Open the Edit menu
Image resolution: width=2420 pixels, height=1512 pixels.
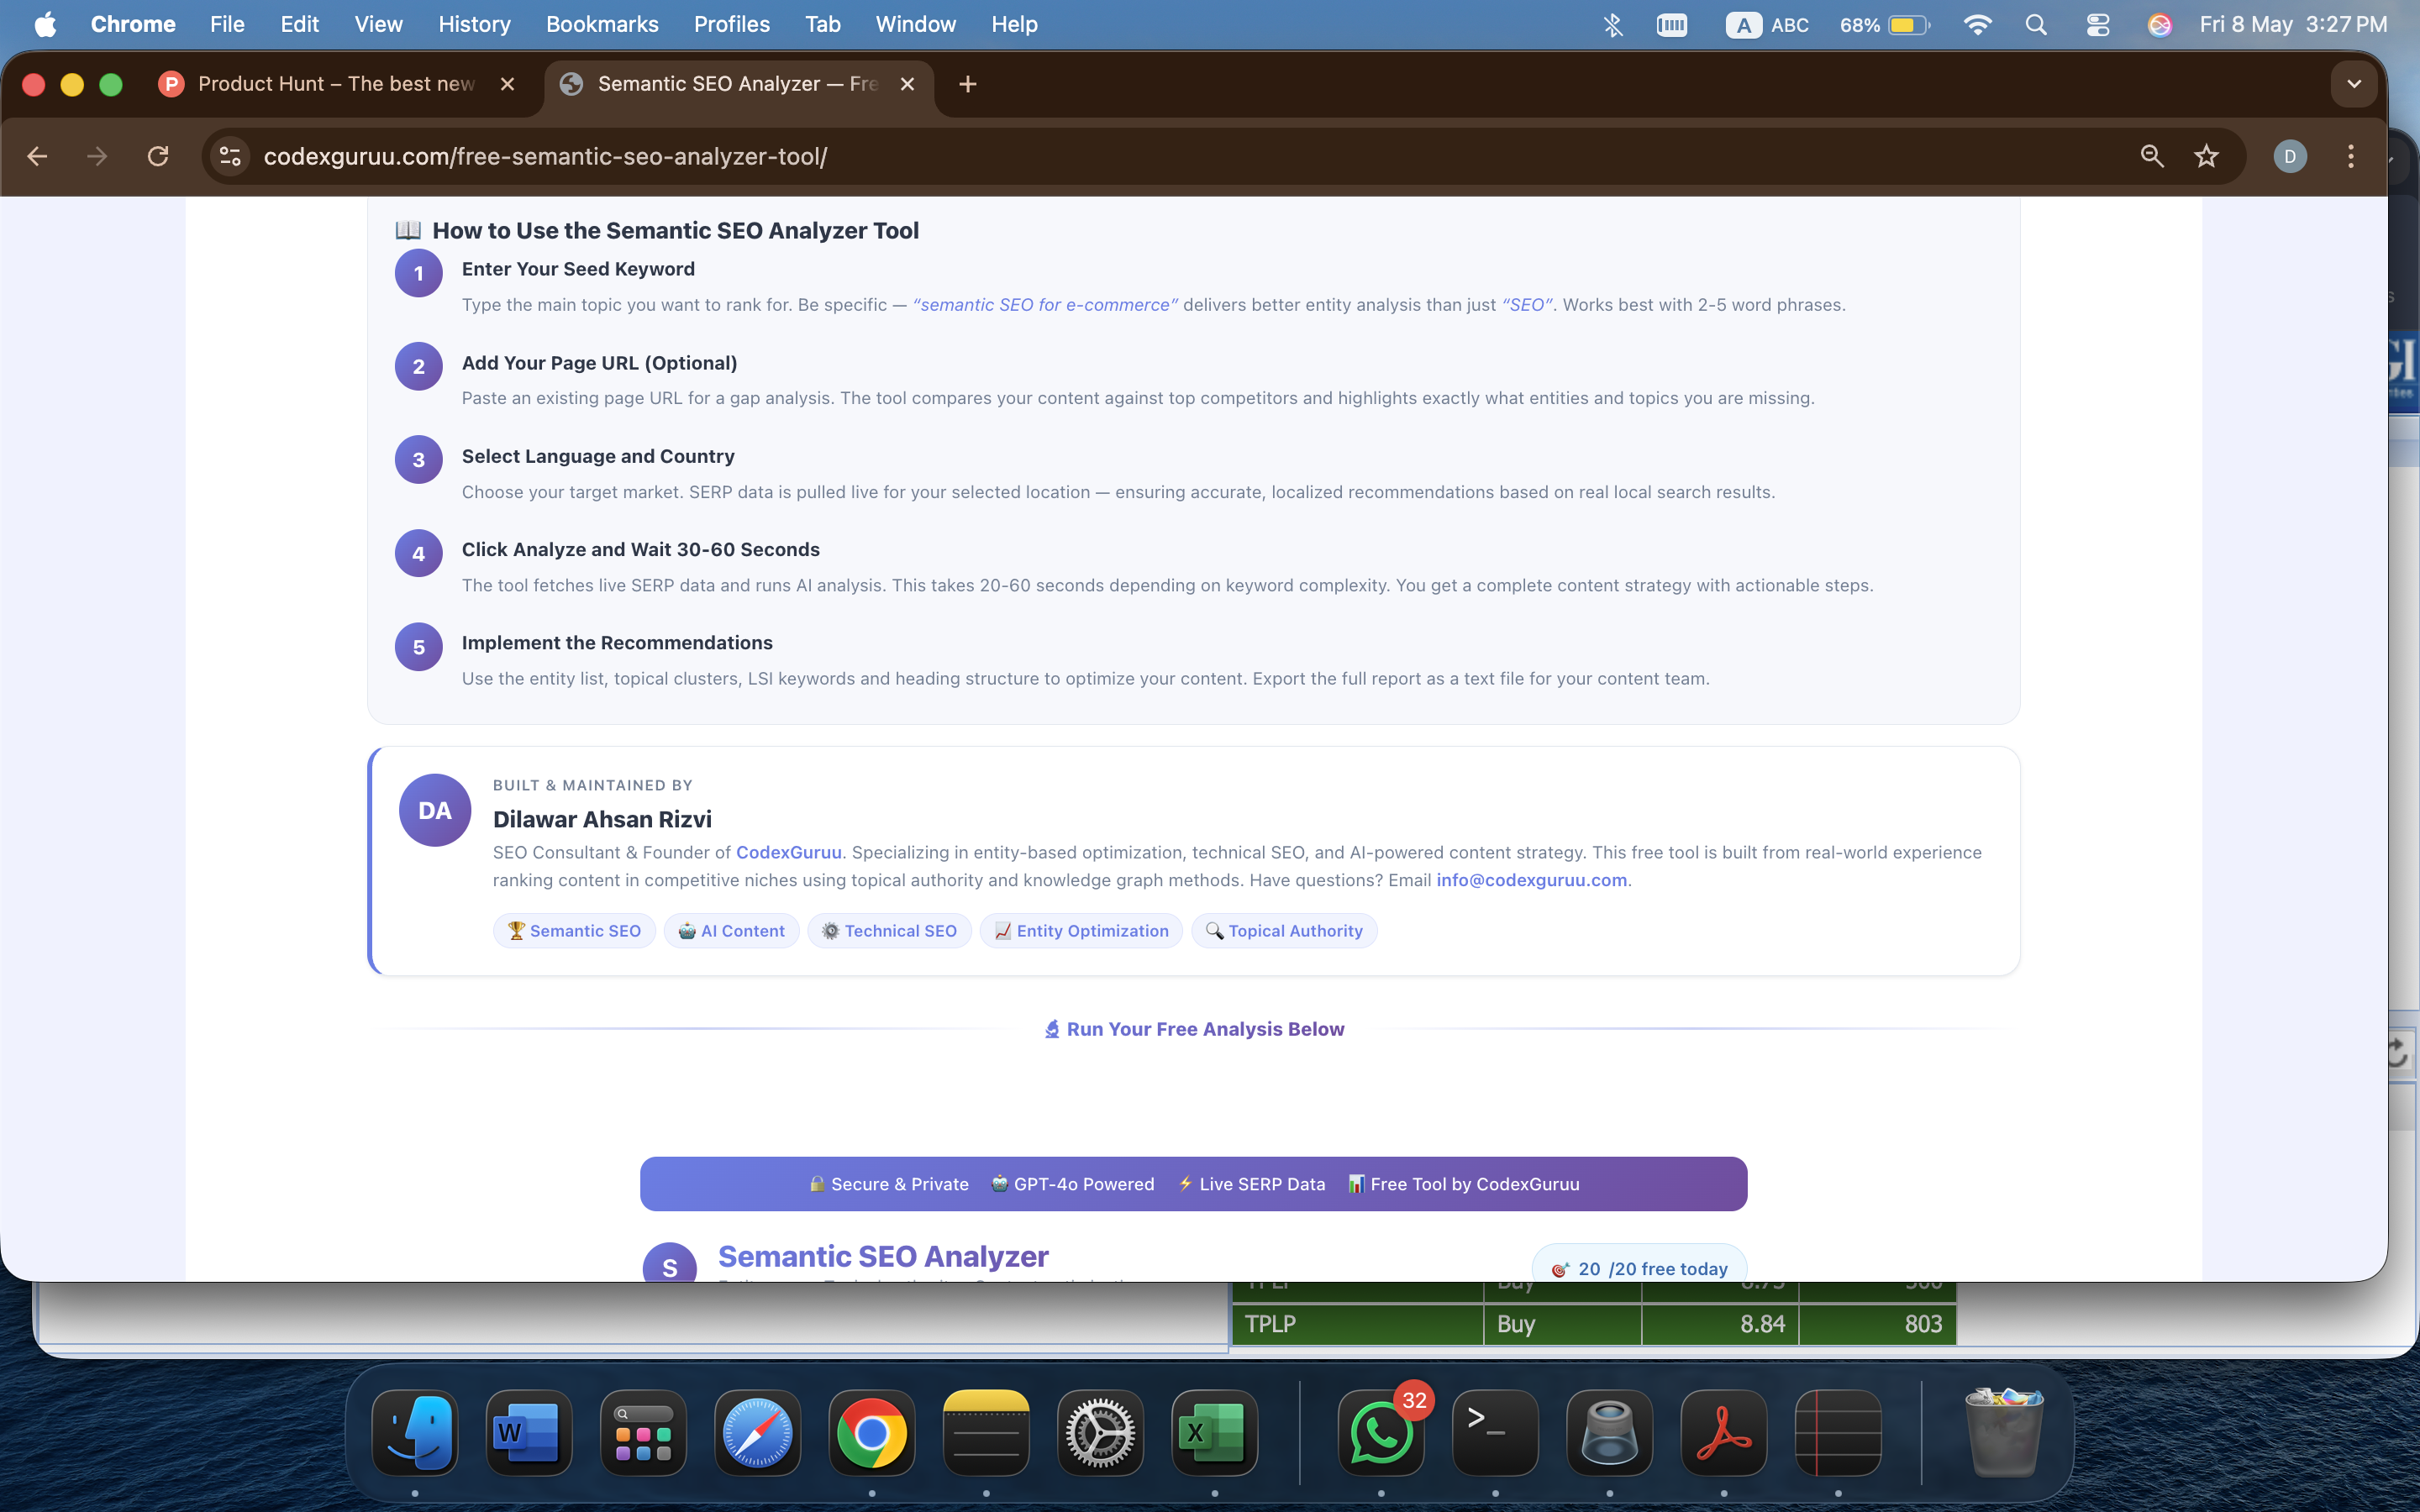pos(299,24)
